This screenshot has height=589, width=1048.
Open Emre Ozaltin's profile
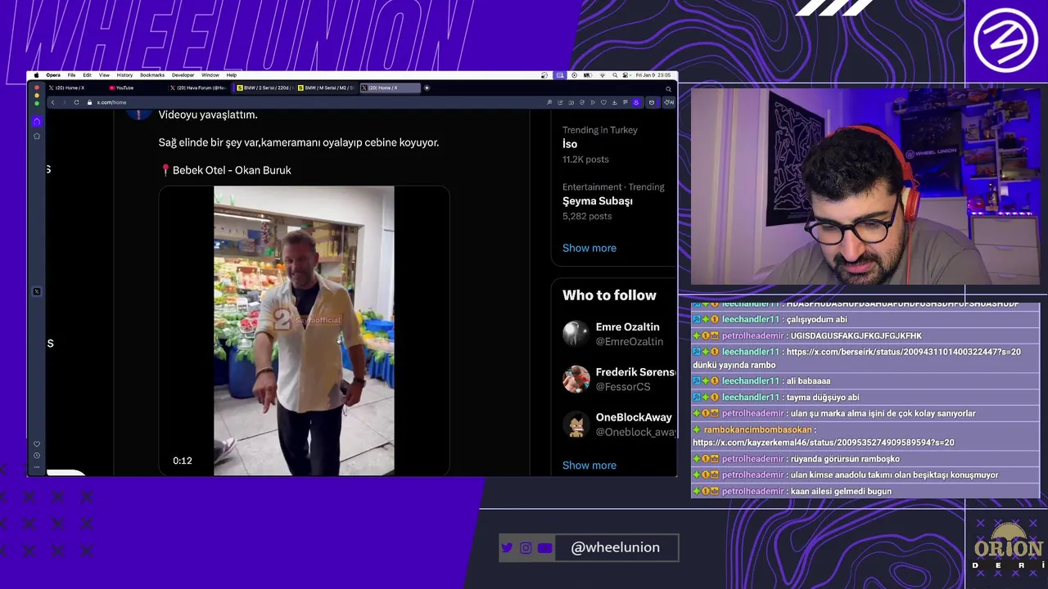click(x=627, y=327)
